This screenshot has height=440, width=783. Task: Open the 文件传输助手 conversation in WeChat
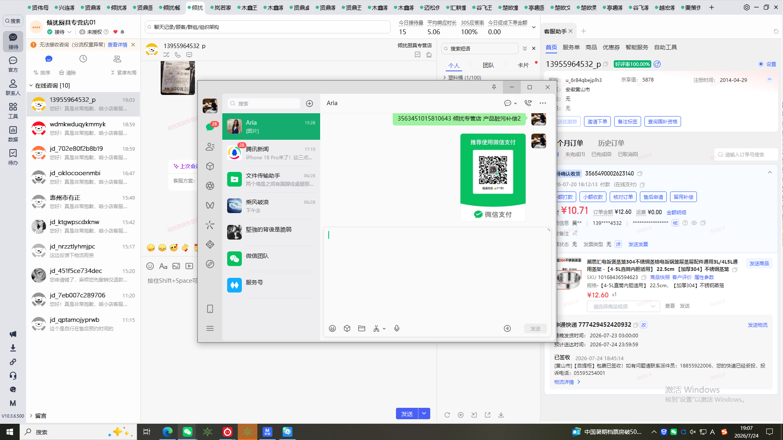tap(271, 180)
